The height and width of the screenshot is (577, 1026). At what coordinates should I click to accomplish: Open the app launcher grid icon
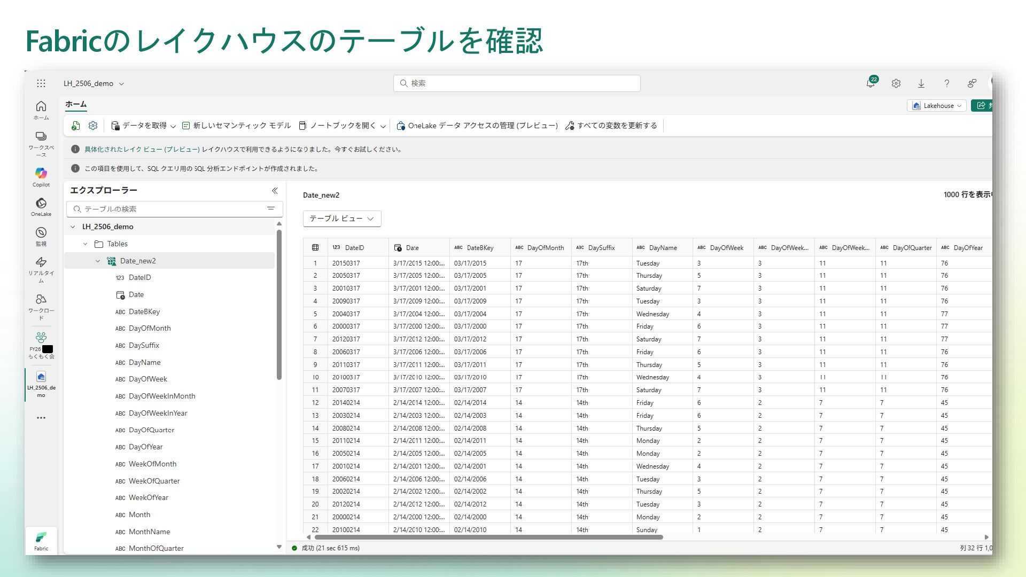tap(41, 83)
